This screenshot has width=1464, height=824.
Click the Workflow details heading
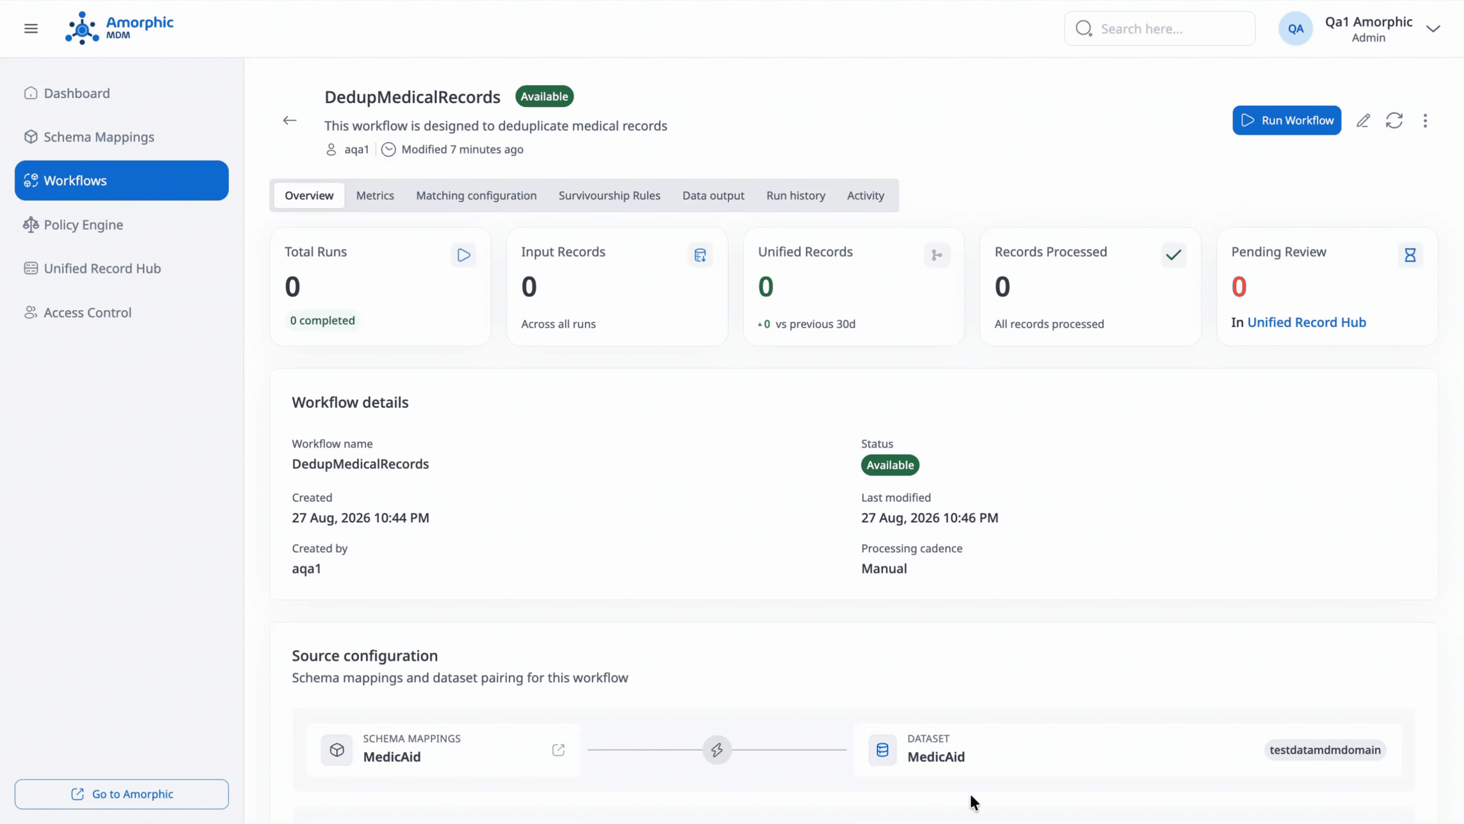coord(350,402)
